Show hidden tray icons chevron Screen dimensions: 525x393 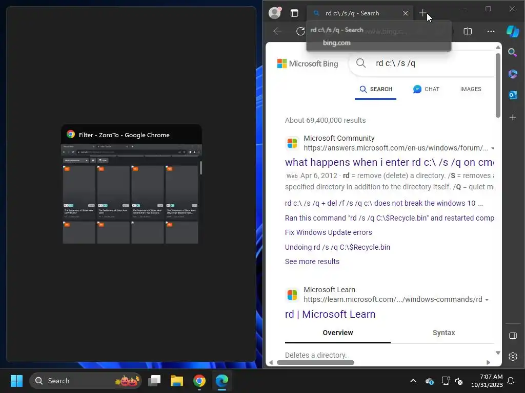(413, 381)
